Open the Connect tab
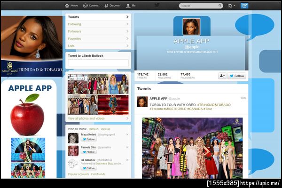This screenshot has height=188, width=282. pyautogui.click(x=91, y=6)
